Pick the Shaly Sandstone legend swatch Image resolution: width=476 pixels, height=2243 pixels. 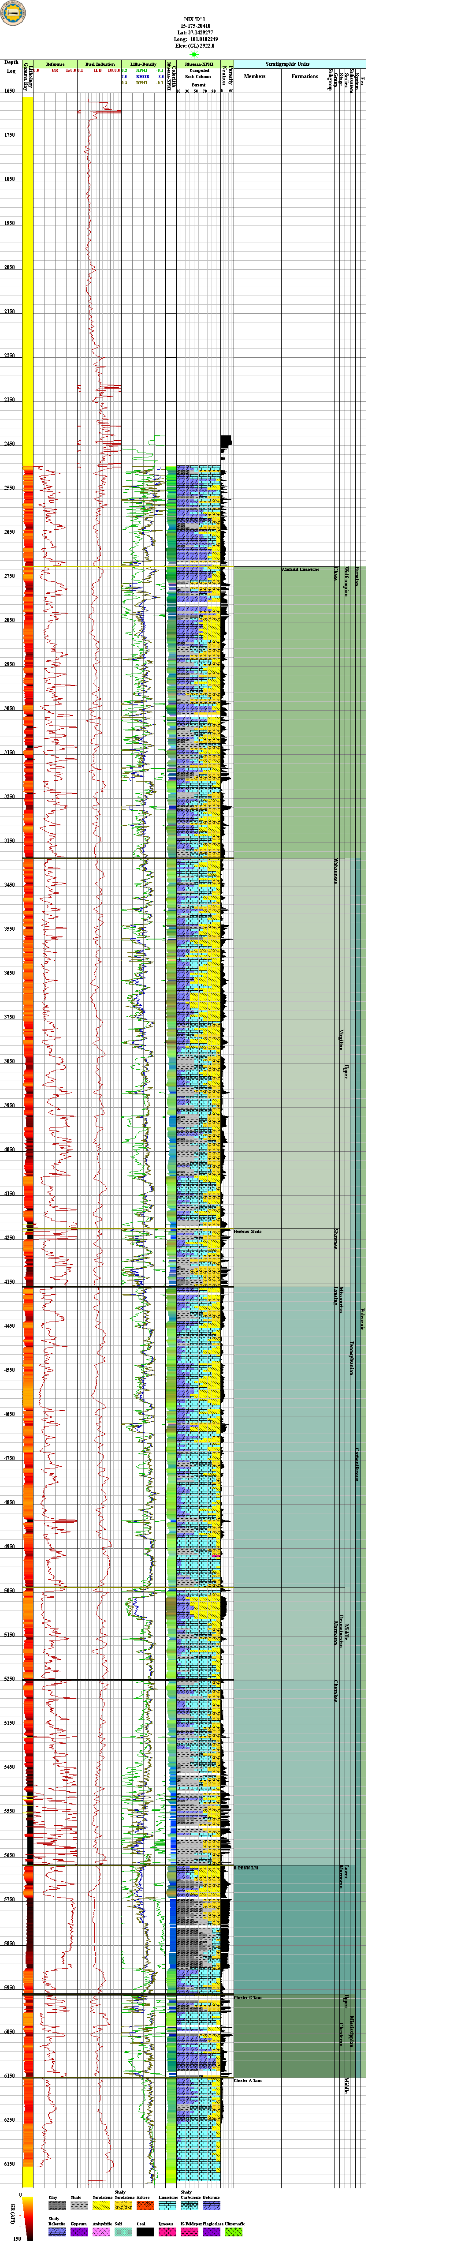pyautogui.click(x=123, y=2205)
